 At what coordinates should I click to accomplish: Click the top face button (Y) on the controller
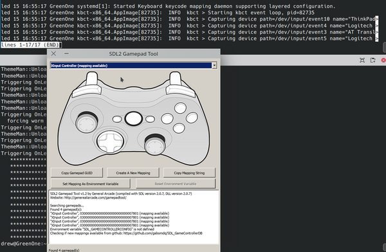(180, 108)
